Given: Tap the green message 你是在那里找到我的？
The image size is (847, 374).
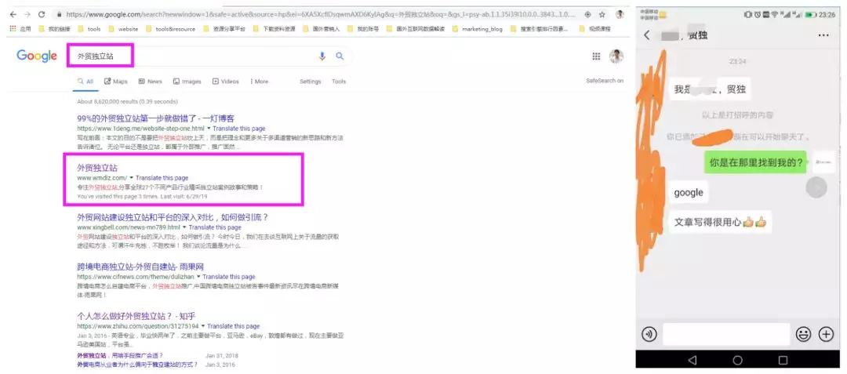Looking at the screenshot, I should click(756, 162).
